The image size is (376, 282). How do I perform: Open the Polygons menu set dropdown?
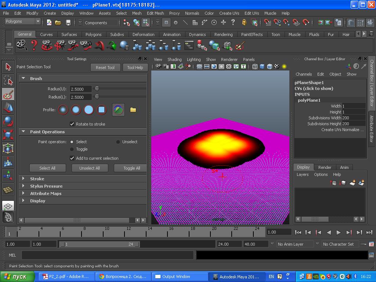pyautogui.click(x=22, y=22)
